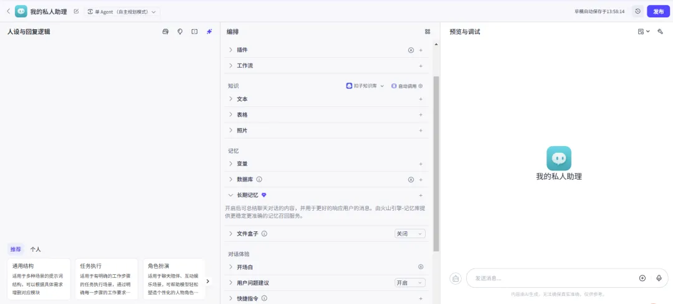Click the debug tool icon in 预览与调试 header
Viewport: 673px width, 304px height.
pos(660,32)
